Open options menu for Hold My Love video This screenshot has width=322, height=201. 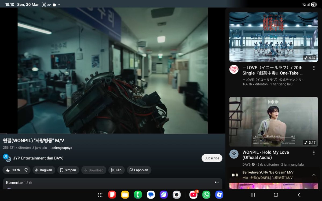pyautogui.click(x=314, y=153)
